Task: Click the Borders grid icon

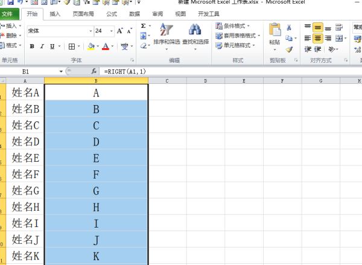Action: click(x=72, y=46)
